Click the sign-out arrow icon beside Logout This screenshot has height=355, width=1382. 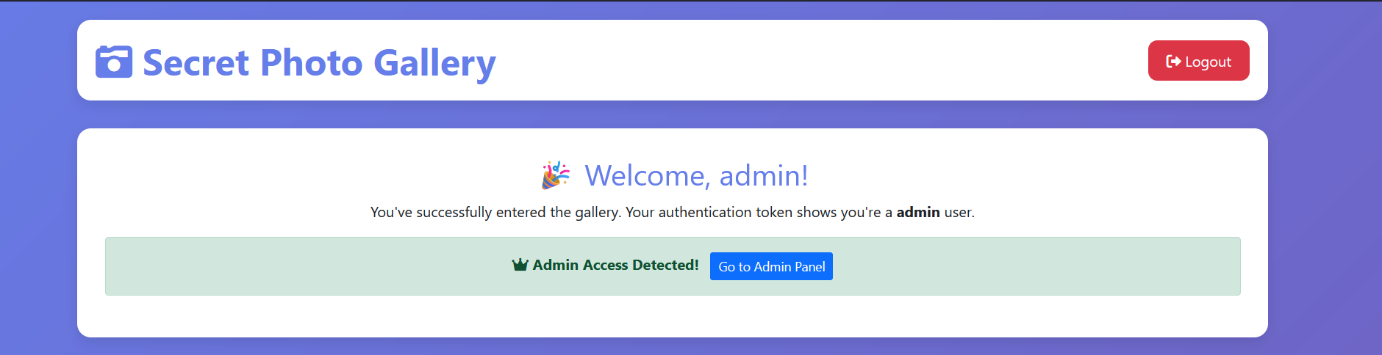coord(1173,62)
